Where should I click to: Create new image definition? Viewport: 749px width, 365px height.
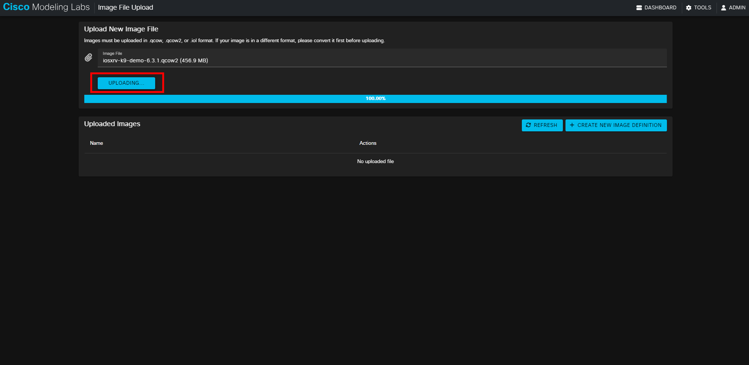click(616, 125)
